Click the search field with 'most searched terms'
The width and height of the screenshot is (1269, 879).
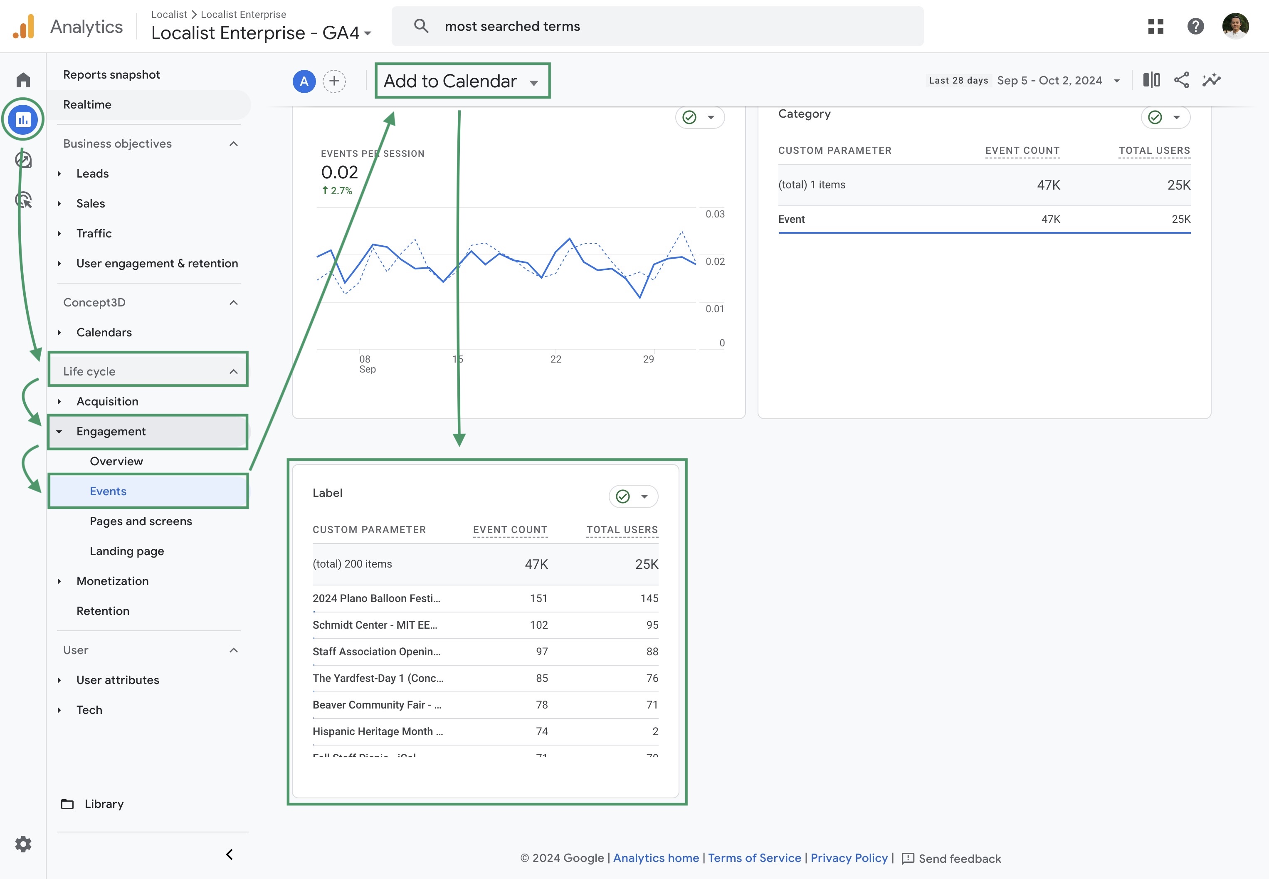point(658,26)
